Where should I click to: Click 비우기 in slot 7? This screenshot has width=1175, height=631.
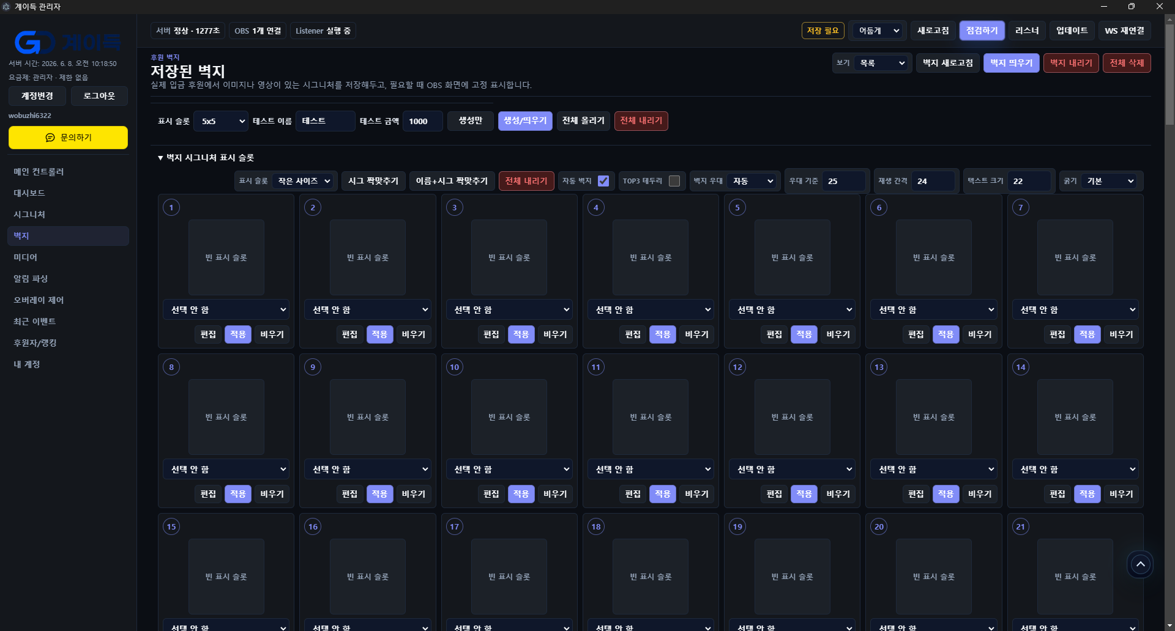tap(1121, 334)
